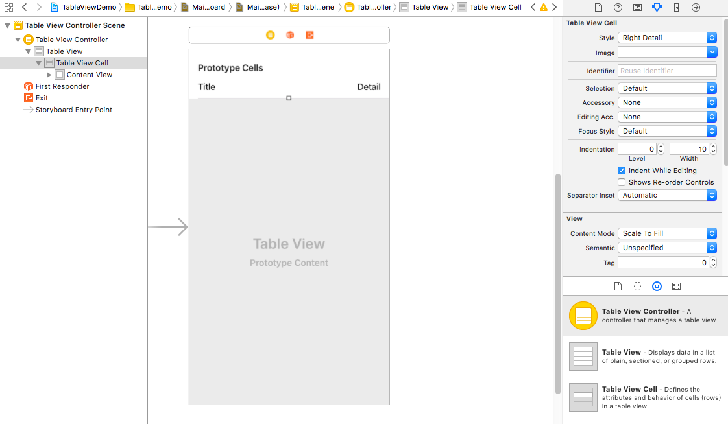Select Storyboard Entry Point in outline
This screenshot has height=424, width=728.
73,110
